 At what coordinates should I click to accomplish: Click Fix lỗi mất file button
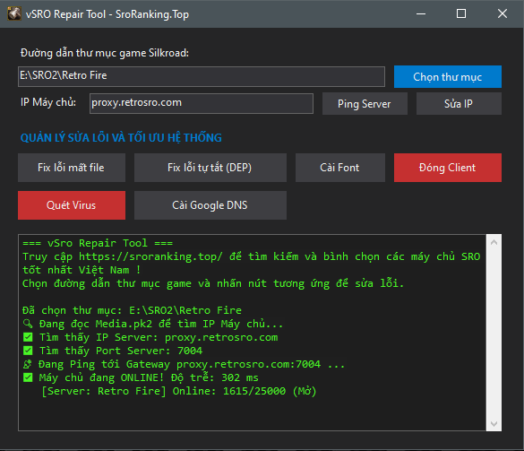72,168
